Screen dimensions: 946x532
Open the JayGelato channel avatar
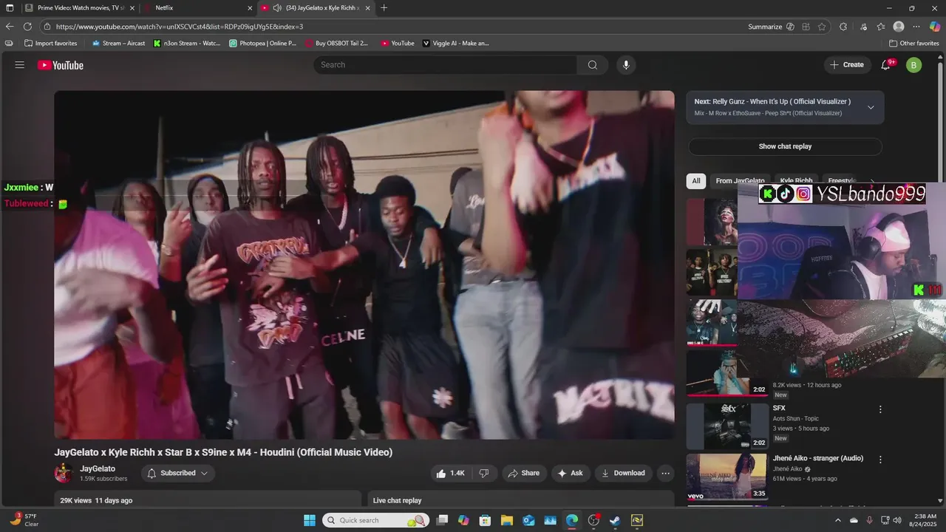(64, 473)
